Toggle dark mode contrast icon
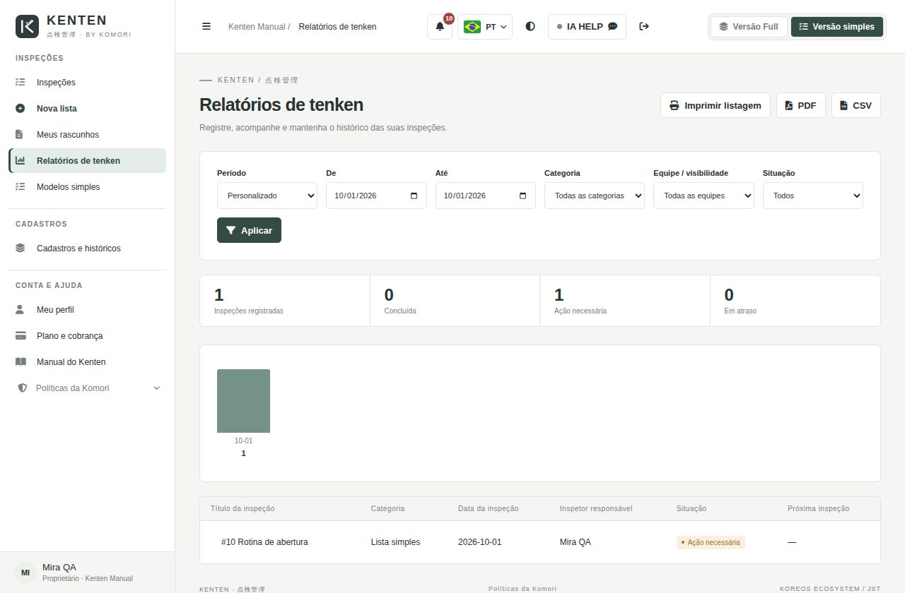This screenshot has width=905, height=593. click(x=530, y=27)
